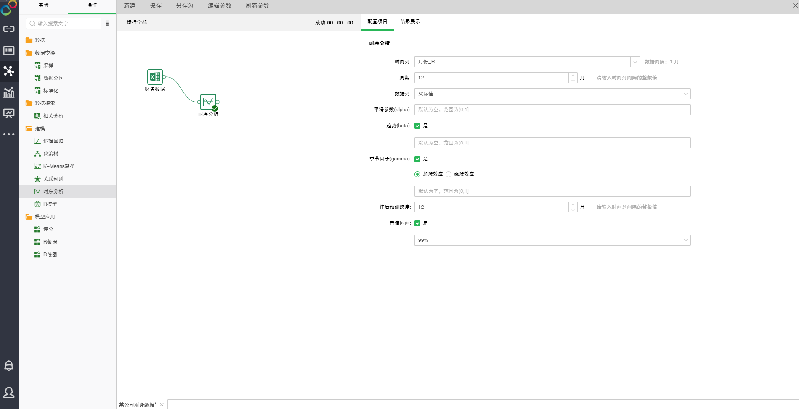Open the notification bell icon
Screen dimensions: 799x409
[9, 365]
